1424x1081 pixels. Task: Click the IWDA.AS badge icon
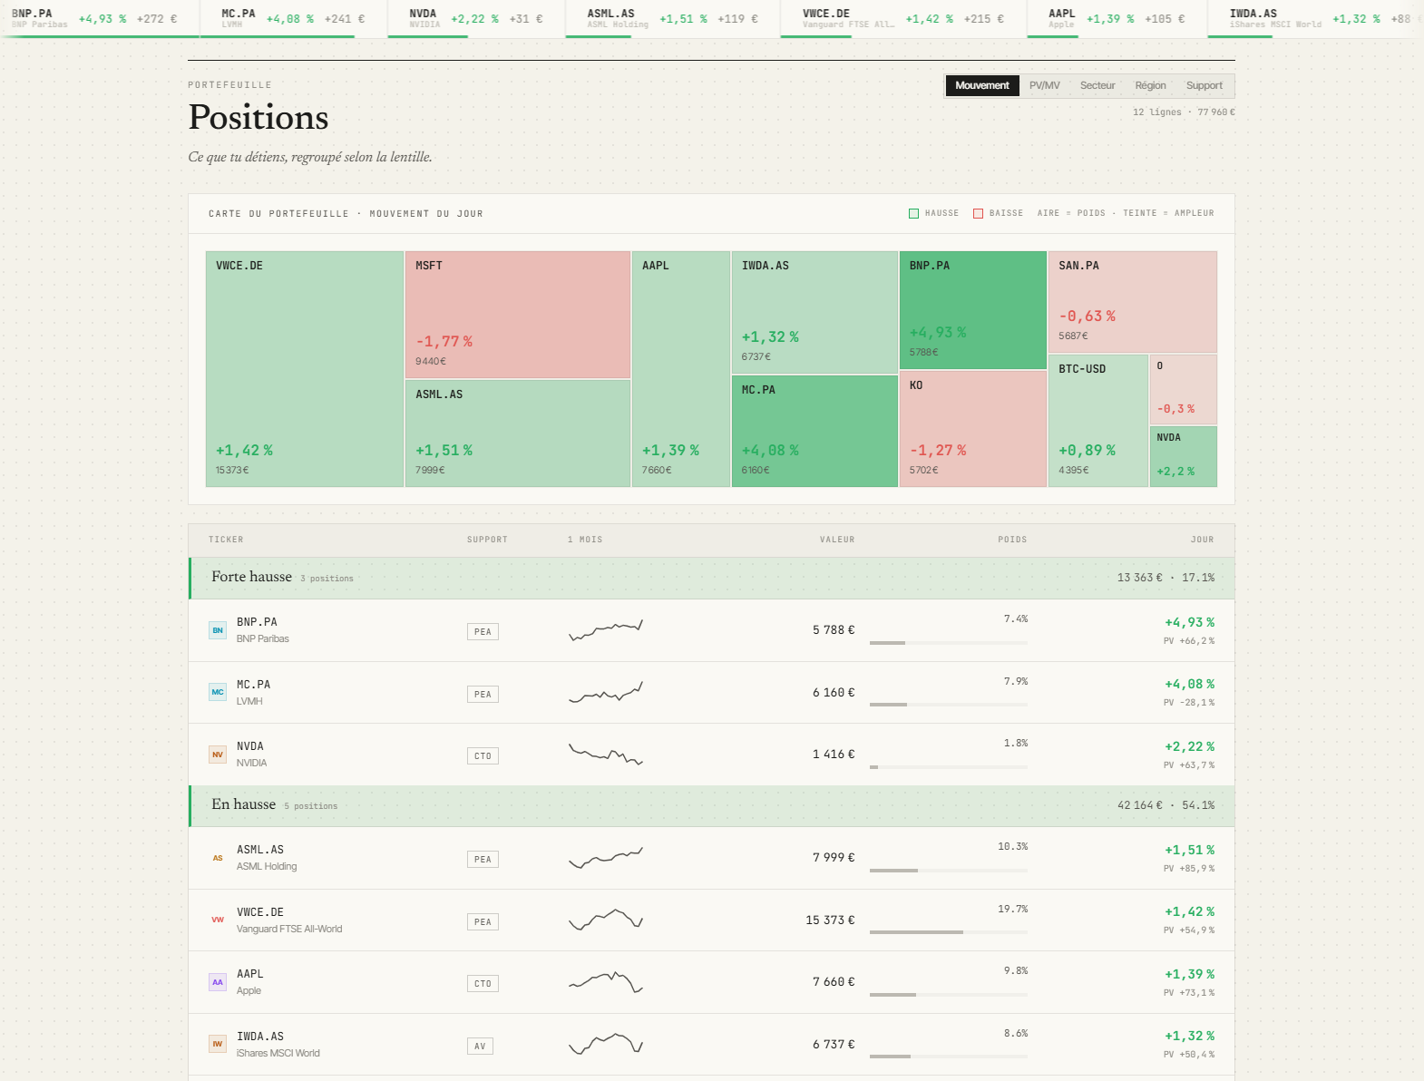click(218, 1044)
